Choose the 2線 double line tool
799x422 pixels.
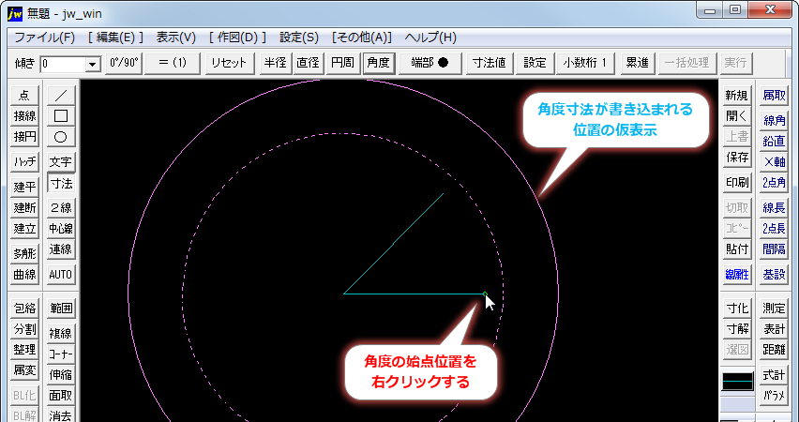(x=61, y=208)
